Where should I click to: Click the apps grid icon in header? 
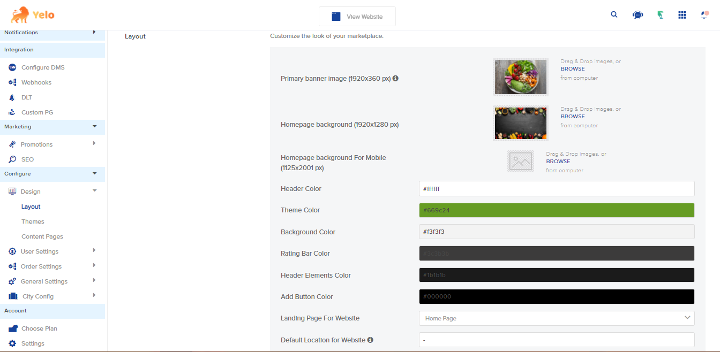point(682,15)
